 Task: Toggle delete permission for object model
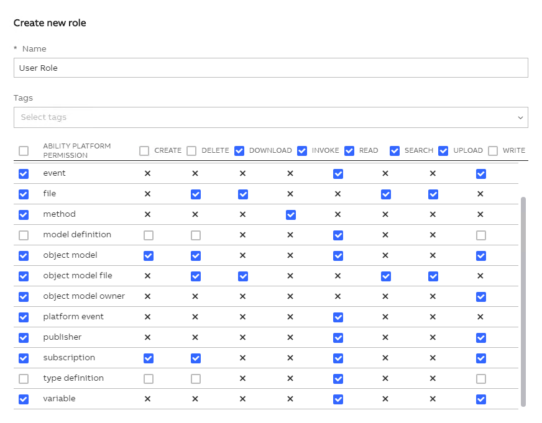[196, 256]
